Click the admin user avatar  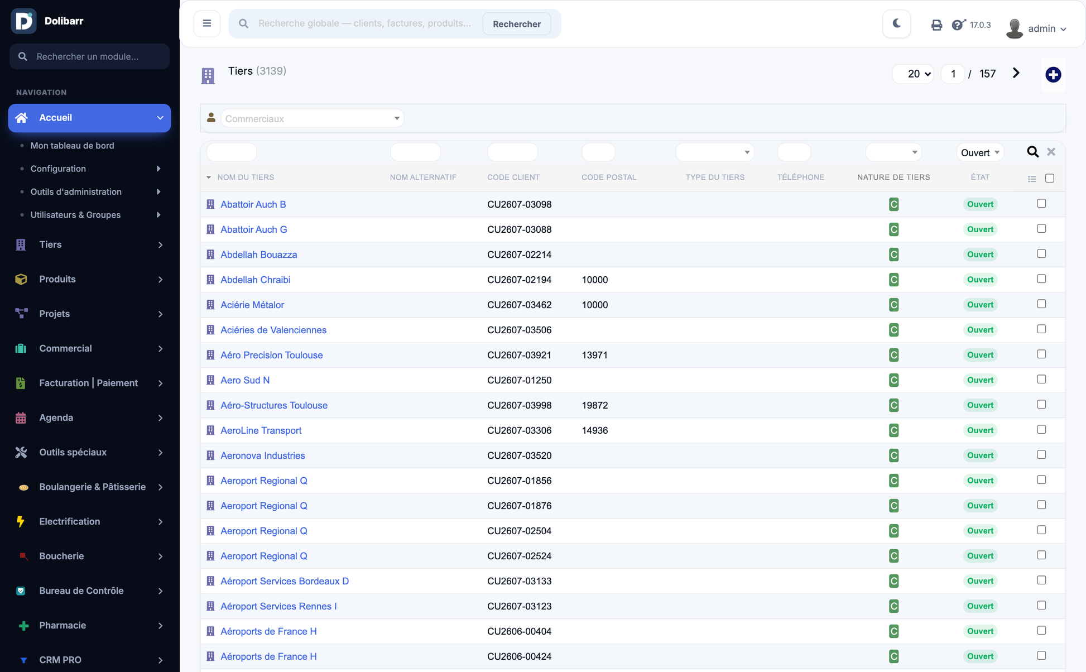(1014, 28)
